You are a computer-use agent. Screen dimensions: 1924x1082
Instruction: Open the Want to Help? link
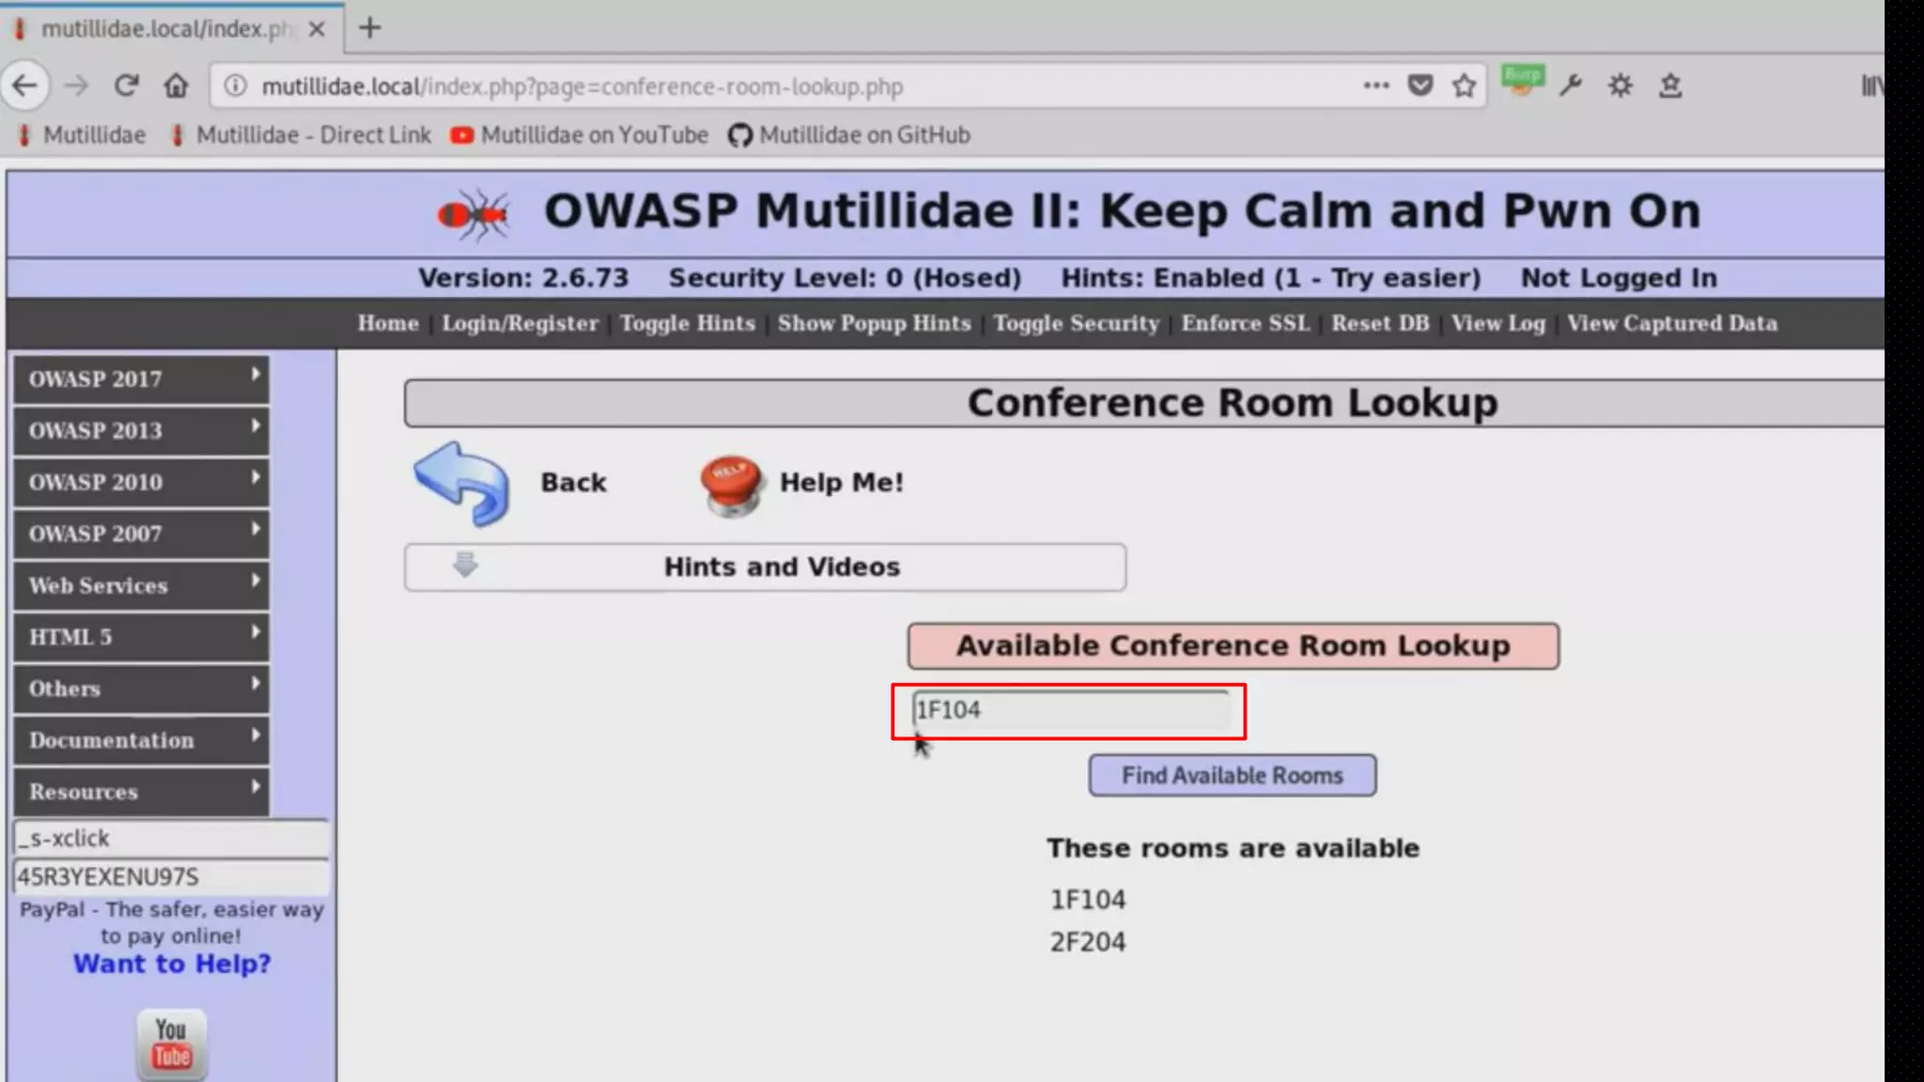pos(172,965)
